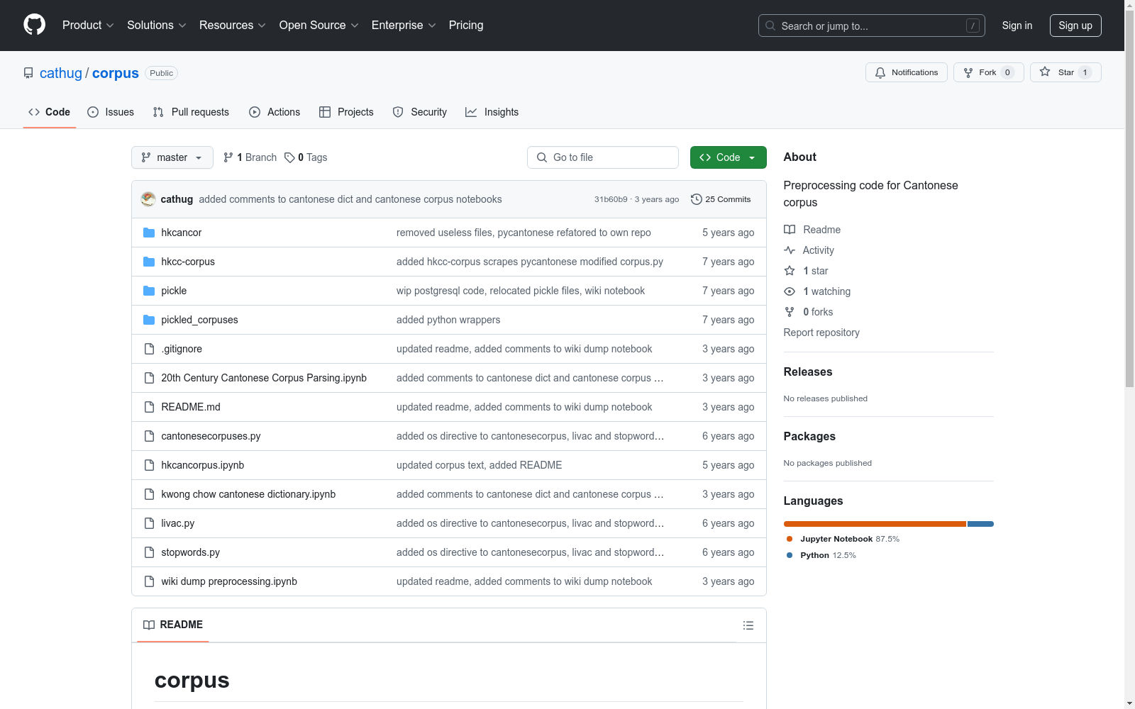Screen dimensions: 1135x709
Task: Expand the Solutions menu
Action: pyautogui.click(x=157, y=25)
